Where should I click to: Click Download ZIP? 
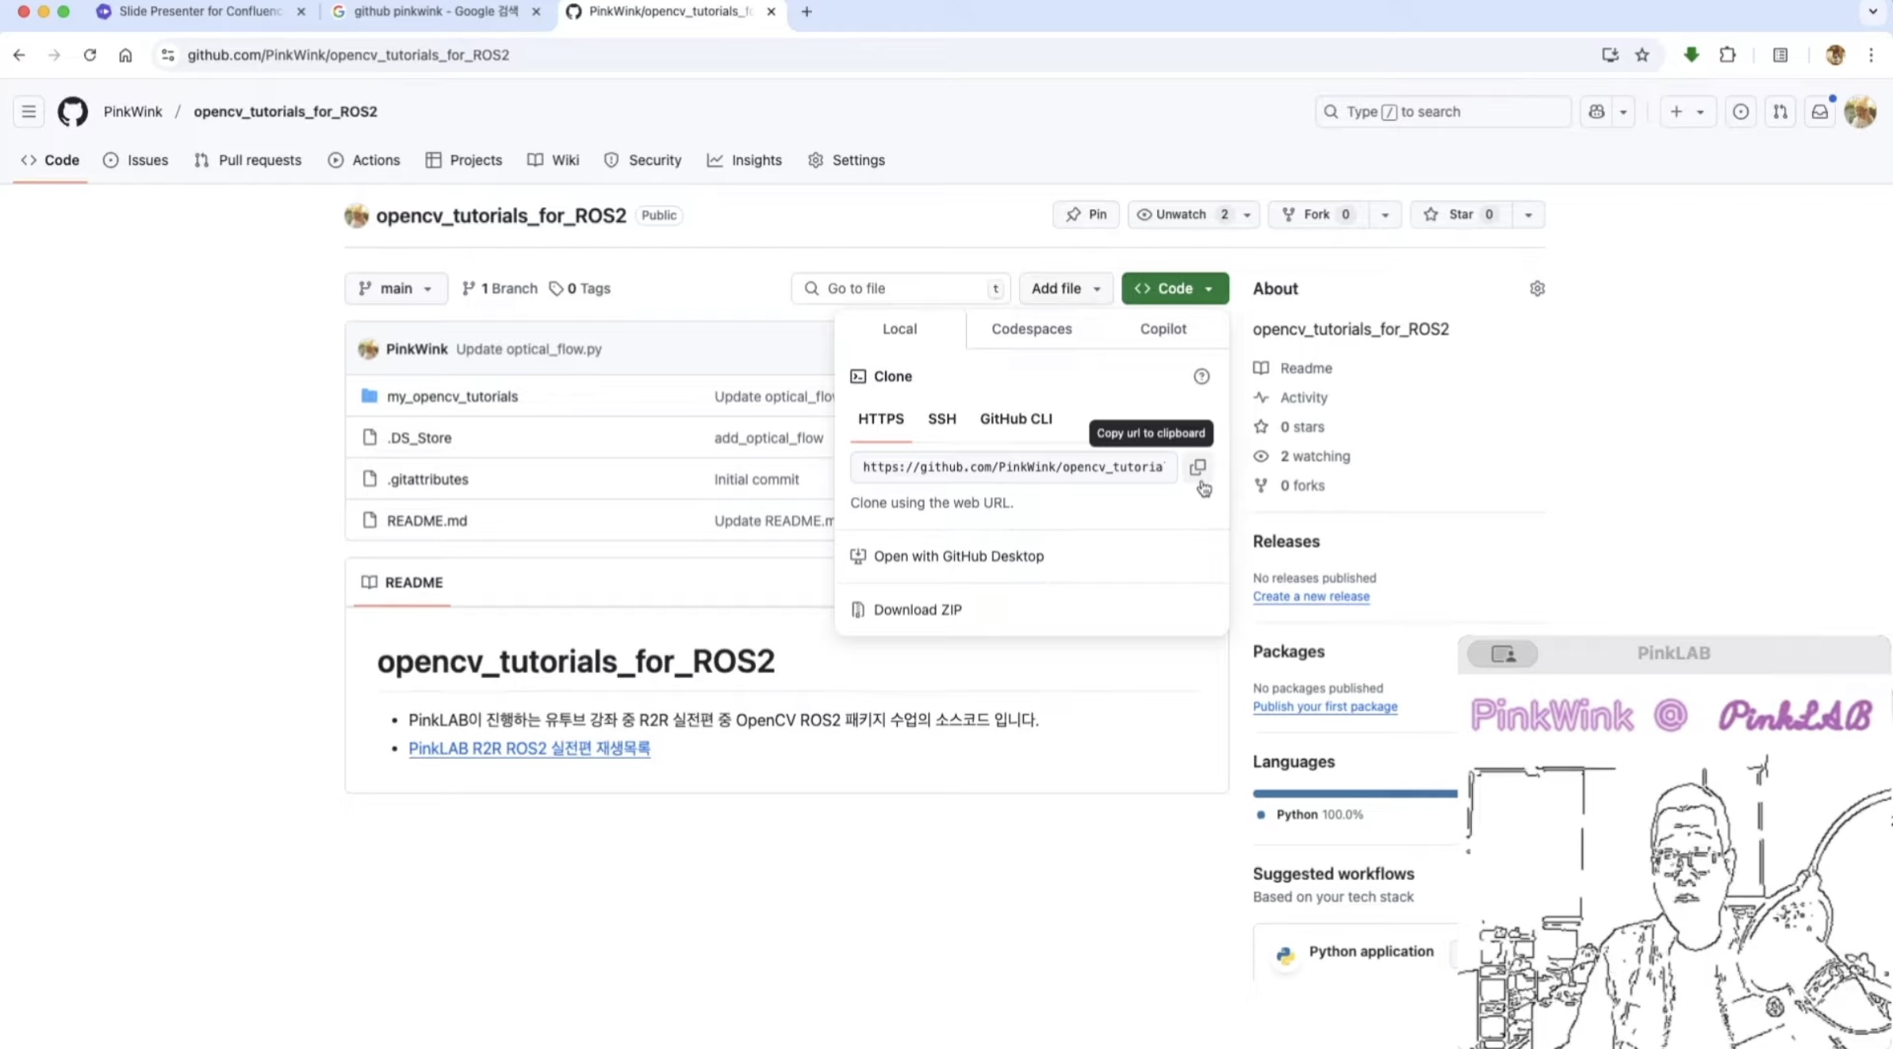(918, 610)
